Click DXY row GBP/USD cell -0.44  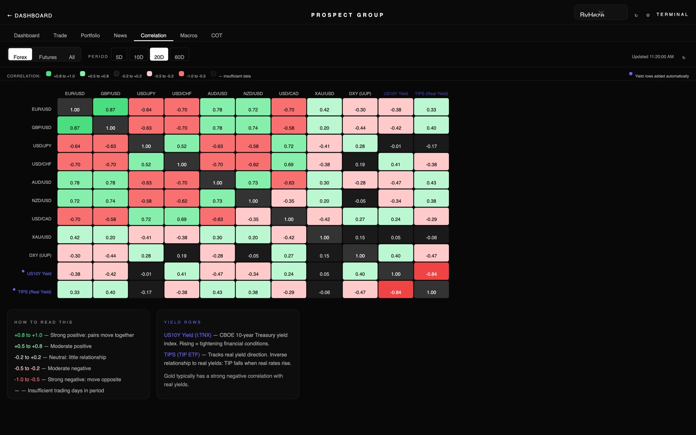coord(111,253)
